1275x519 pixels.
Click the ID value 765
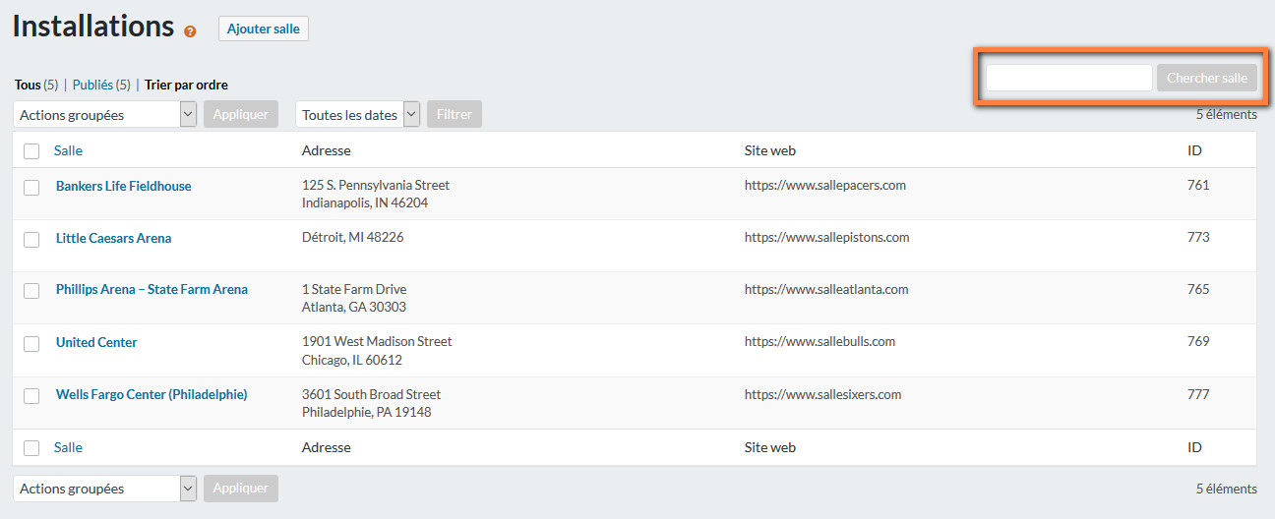(x=1198, y=289)
